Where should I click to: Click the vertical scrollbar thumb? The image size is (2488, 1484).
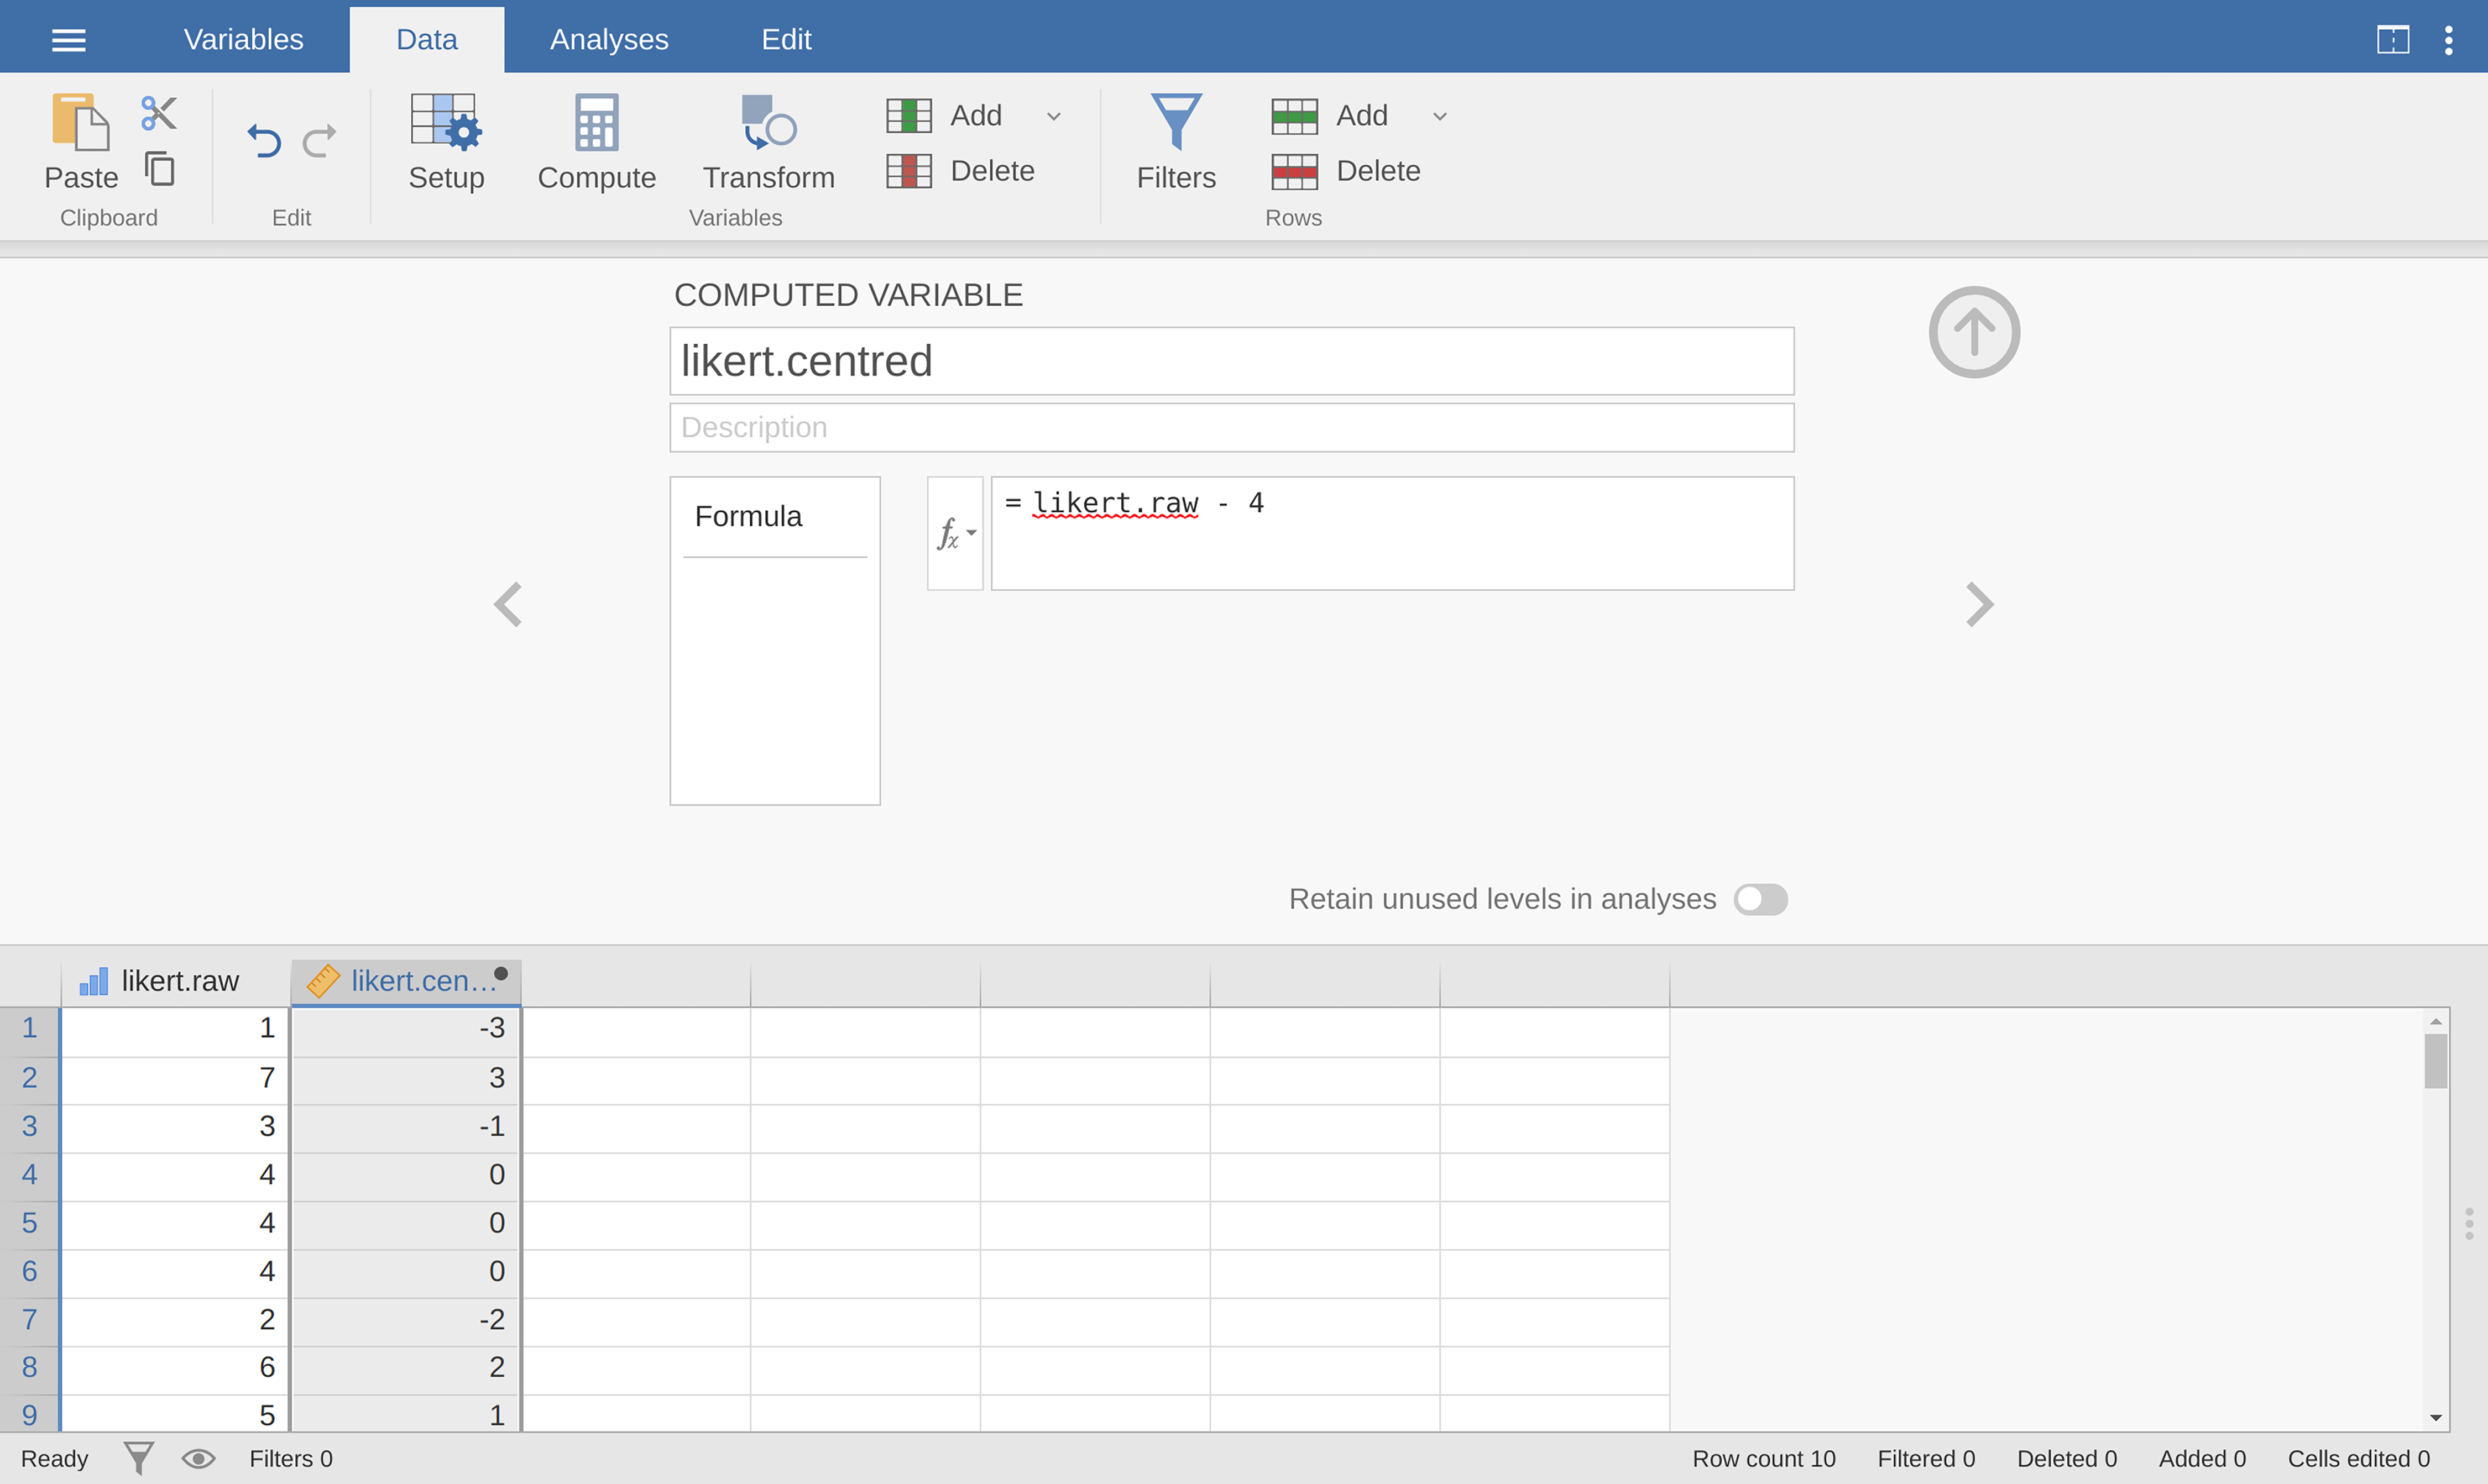2436,1061
